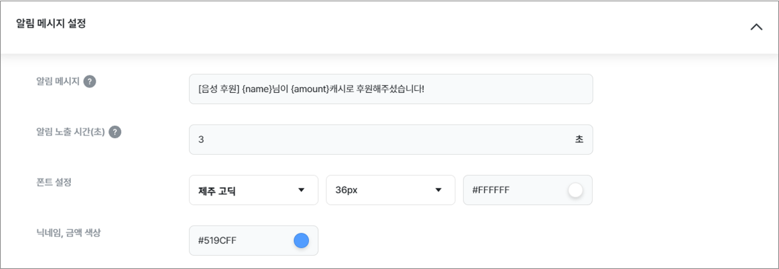
Task: Click the 알림 메시지 field label
Action: tap(58, 82)
